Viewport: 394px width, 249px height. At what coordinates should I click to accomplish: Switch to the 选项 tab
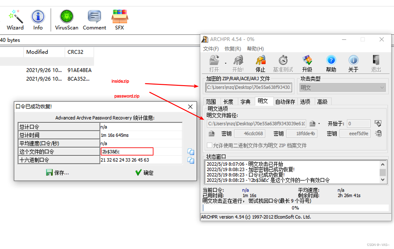pos(305,102)
